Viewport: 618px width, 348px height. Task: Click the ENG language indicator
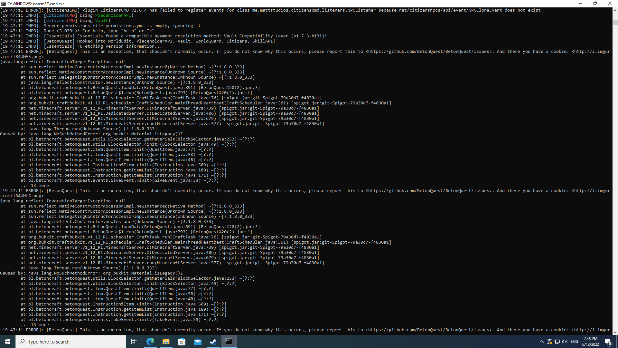574,342
